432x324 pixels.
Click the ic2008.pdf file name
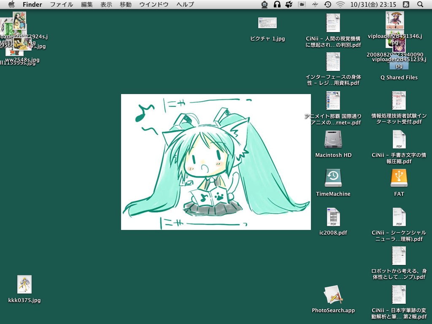[333, 233]
